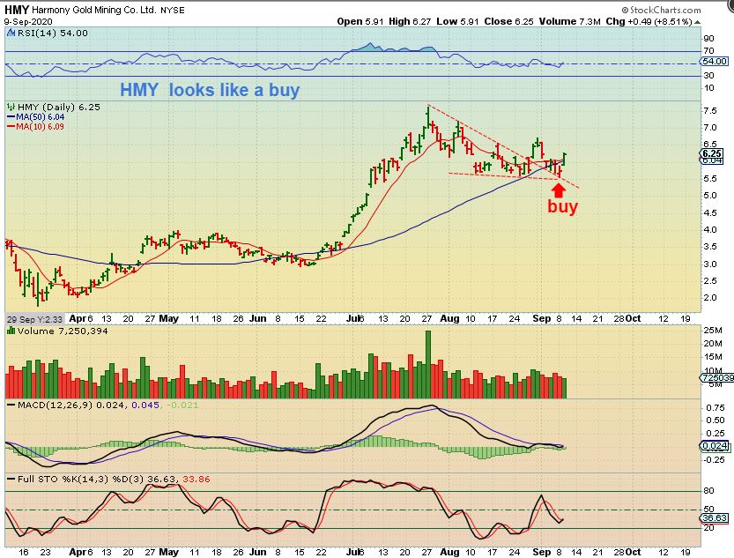Click the candlestick icon beside HMY (Daily)
734x558 pixels.
tap(11, 108)
